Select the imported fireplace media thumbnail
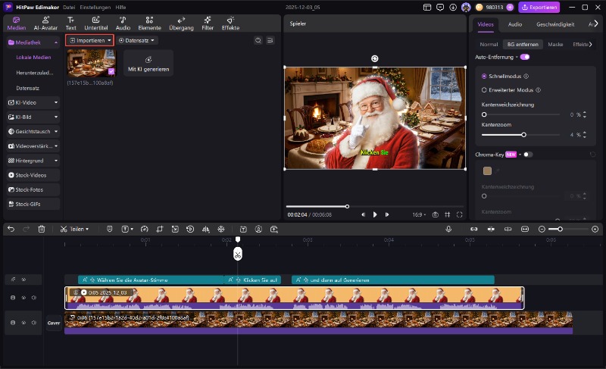The image size is (606, 369). 91,63
